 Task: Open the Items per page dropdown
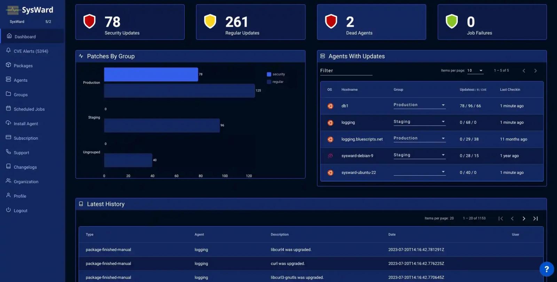(x=475, y=71)
